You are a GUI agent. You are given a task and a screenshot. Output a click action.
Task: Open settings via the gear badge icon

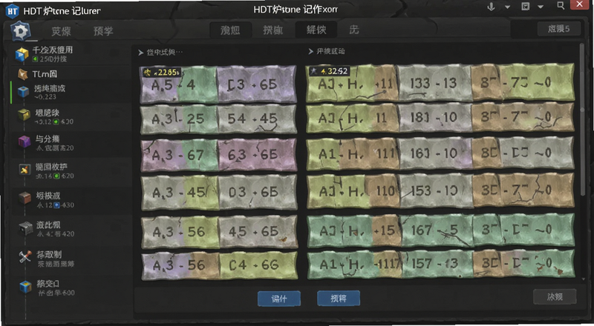(21, 31)
